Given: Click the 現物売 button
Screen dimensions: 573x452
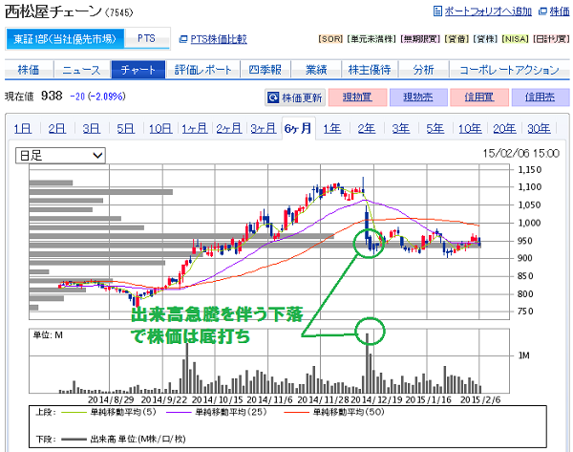Looking at the screenshot, I should coord(418,97).
